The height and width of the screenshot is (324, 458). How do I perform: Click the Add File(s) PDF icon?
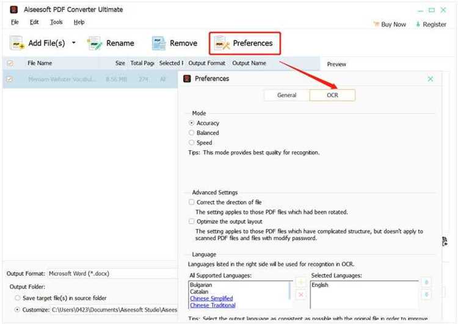(16, 43)
